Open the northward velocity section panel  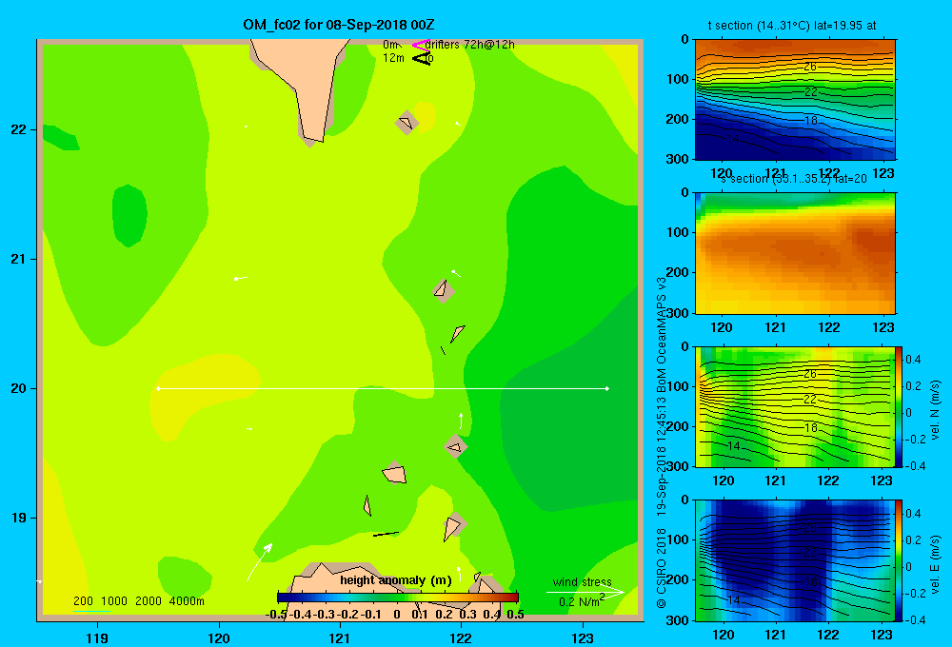click(x=795, y=406)
